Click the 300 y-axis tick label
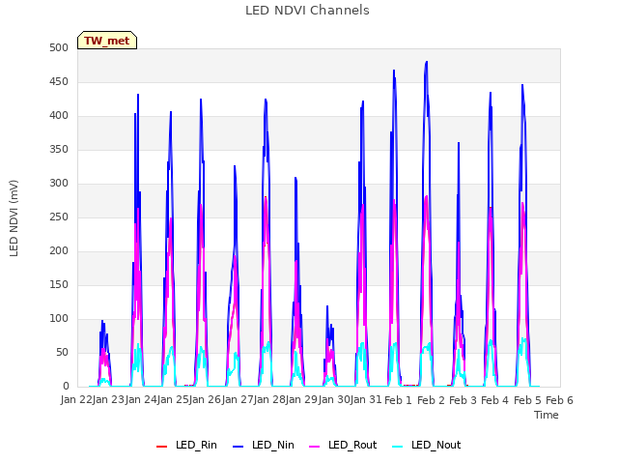618x464 pixels. tap(59, 183)
